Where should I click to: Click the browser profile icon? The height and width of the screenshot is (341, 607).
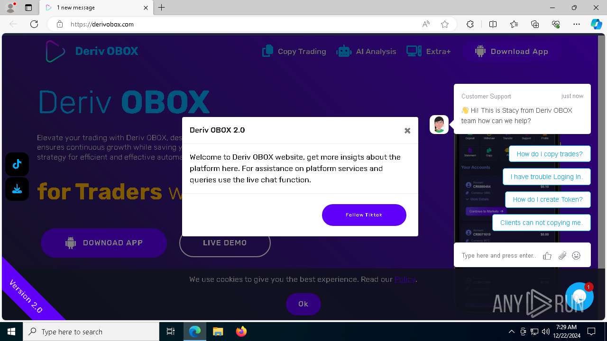(10, 8)
